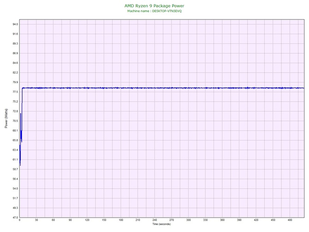
Task: Click the 63.4 y-axis value
Action: [15, 150]
